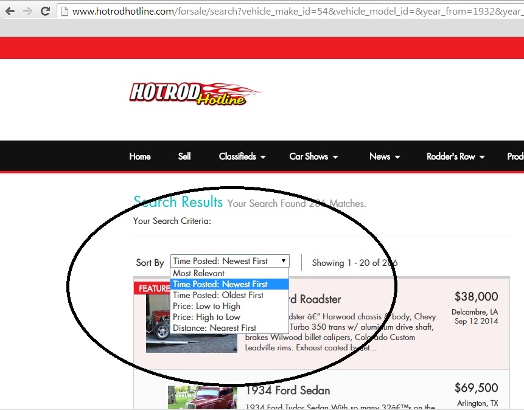Click the HotRod Hotline logo
Screen dimensions: 524x410
coord(195,94)
